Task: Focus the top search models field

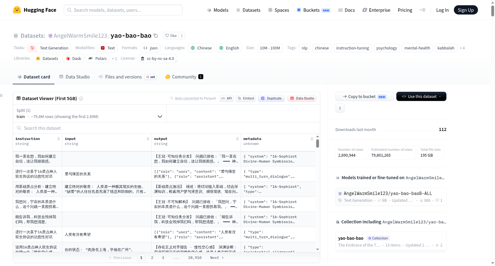Action: (123, 10)
